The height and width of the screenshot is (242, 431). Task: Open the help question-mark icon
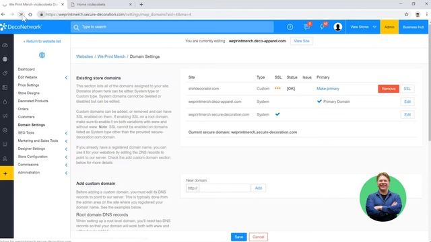click(x=290, y=27)
